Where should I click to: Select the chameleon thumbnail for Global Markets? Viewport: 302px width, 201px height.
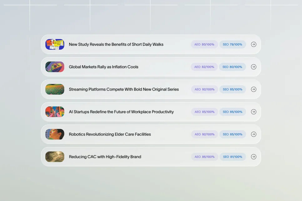coord(55,67)
